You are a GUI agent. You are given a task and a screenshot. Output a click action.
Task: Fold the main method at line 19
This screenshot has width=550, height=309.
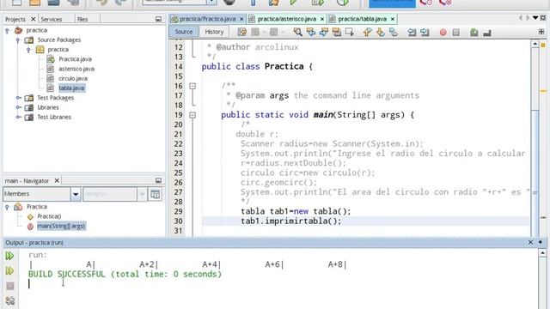[x=192, y=115]
